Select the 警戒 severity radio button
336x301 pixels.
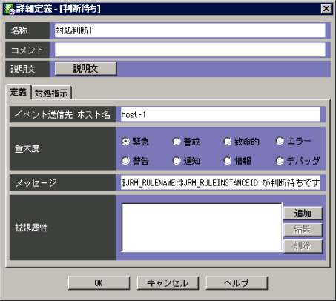point(177,142)
